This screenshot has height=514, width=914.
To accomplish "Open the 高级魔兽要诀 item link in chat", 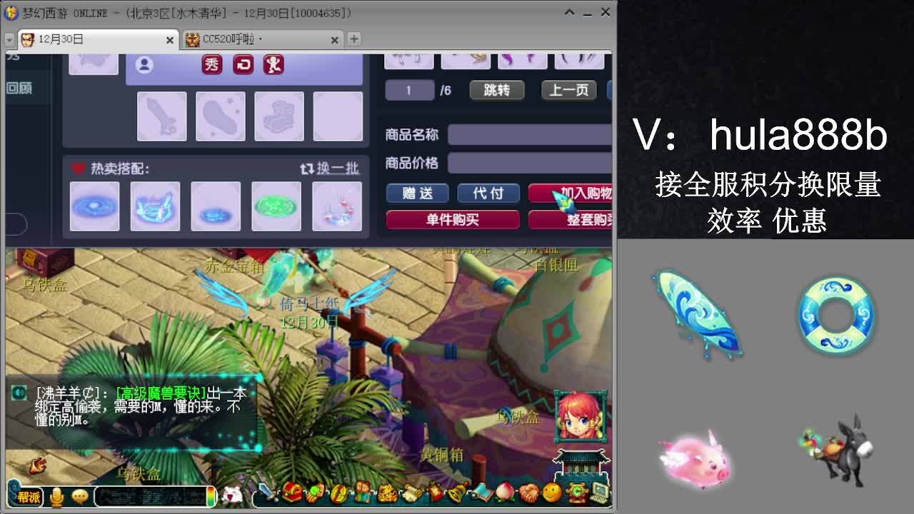I will point(161,393).
